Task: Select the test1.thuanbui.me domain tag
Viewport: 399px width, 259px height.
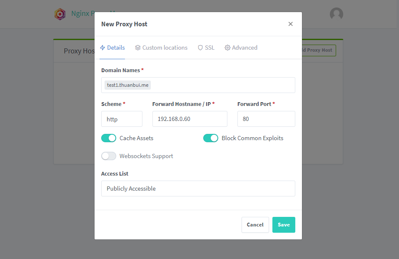Action: pyautogui.click(x=128, y=85)
